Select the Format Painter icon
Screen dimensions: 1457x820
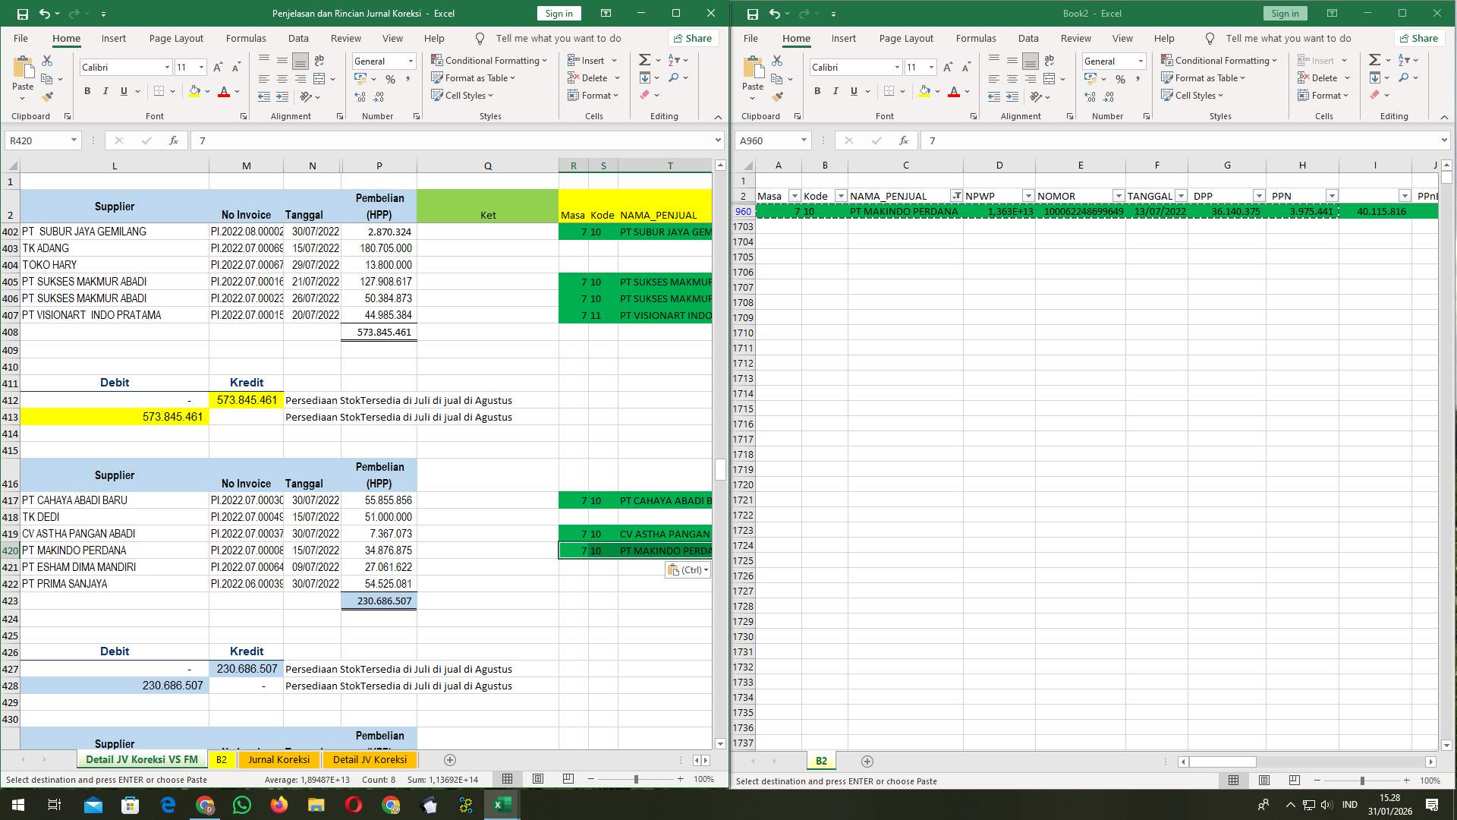pos(48,96)
